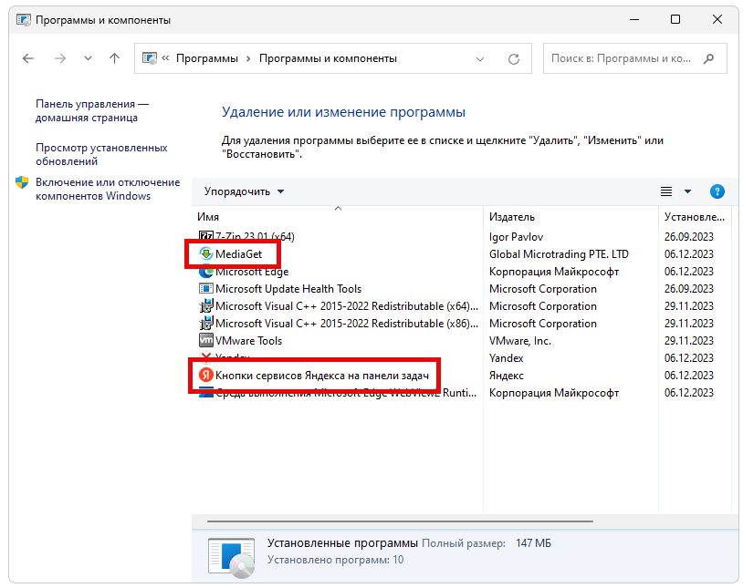
Task: Open the view options dropdown arrow
Action: click(687, 191)
